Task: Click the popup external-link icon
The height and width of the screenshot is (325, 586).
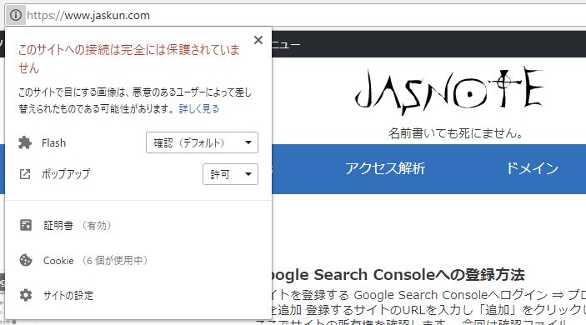Action: 25,174
